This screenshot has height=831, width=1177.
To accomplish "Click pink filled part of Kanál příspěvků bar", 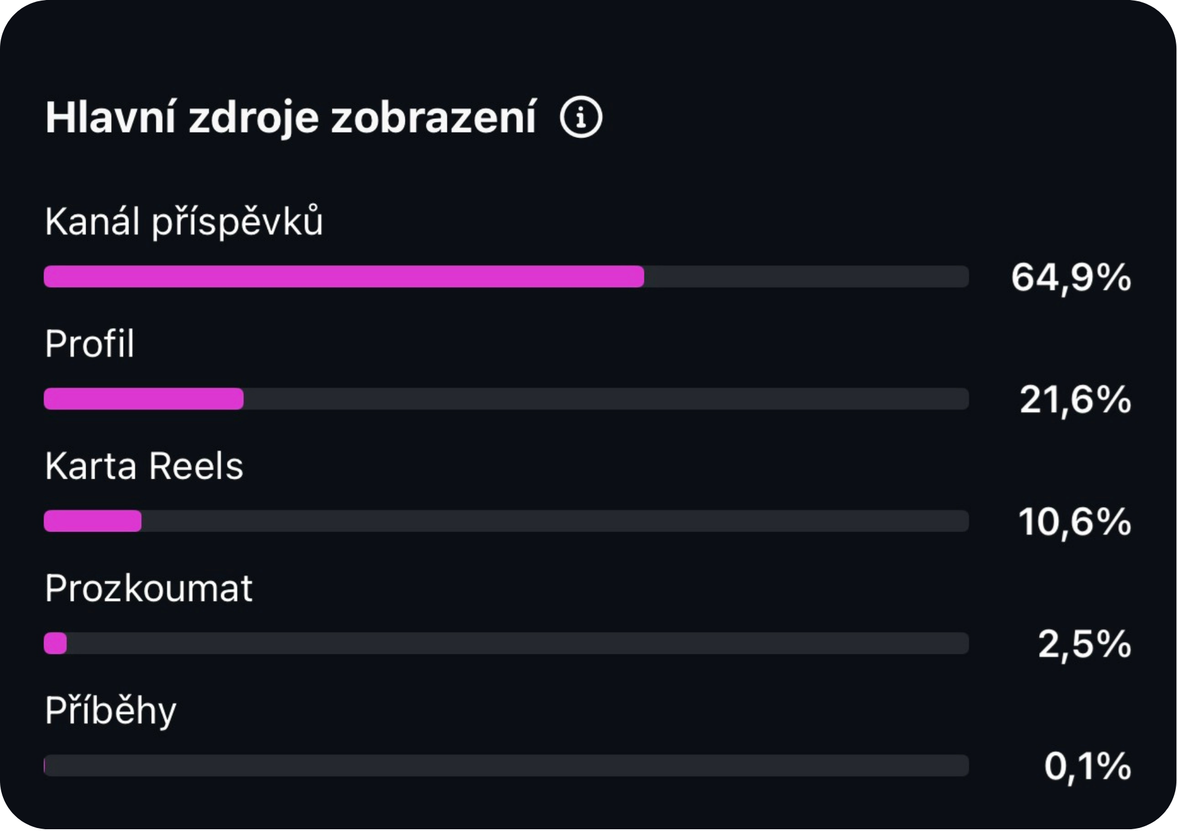I will [x=344, y=276].
